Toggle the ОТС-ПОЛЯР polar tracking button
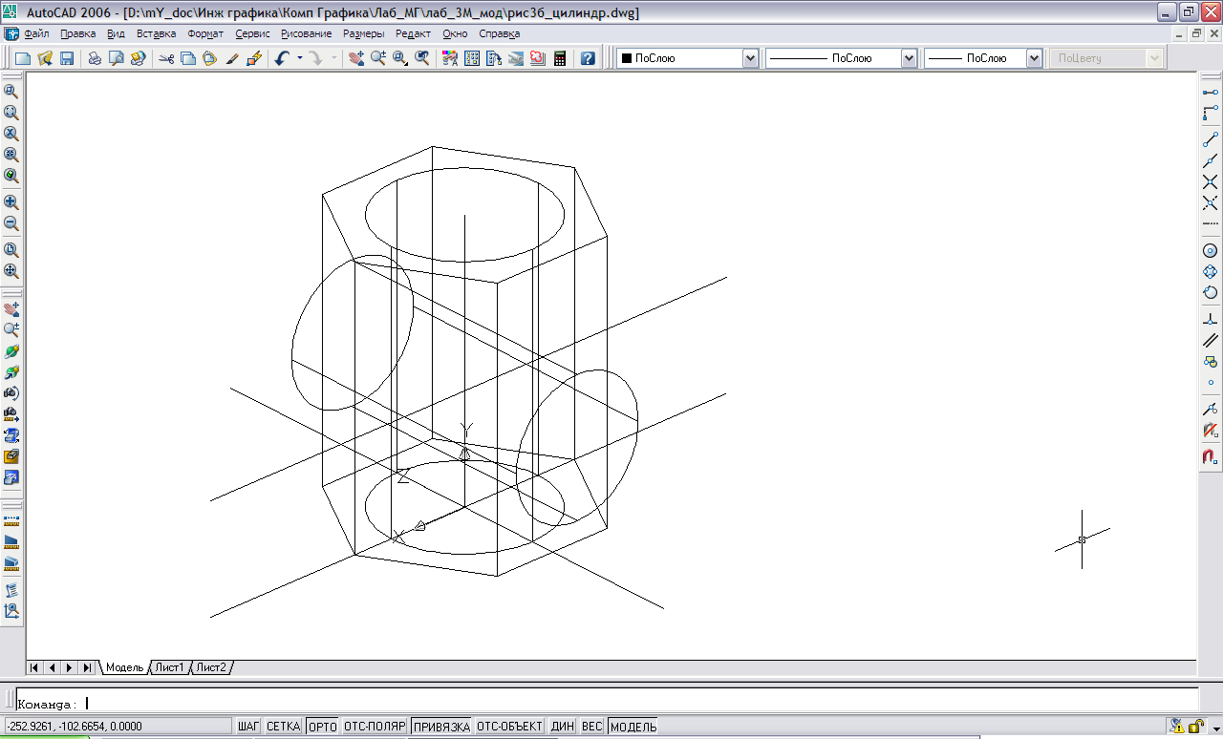The width and height of the screenshot is (1223, 739). [375, 727]
